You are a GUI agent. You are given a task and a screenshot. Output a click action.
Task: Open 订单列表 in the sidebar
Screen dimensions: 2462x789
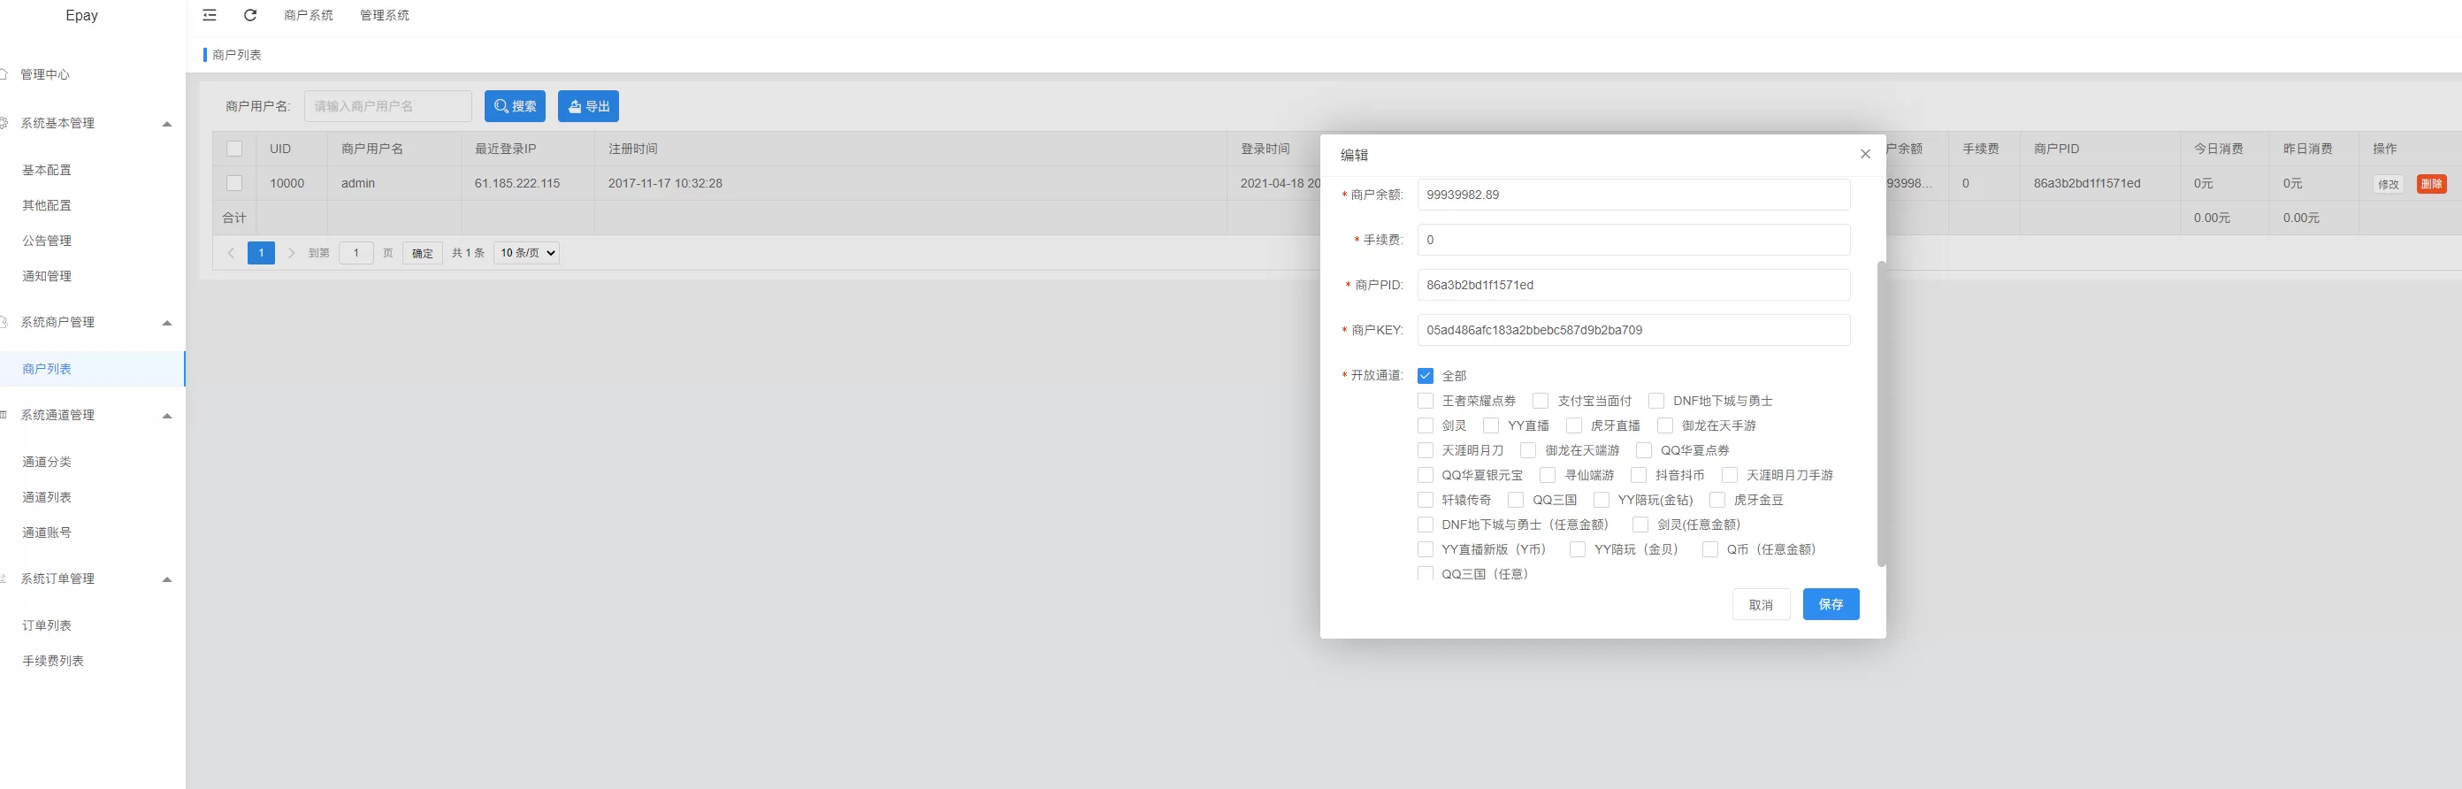(x=47, y=625)
